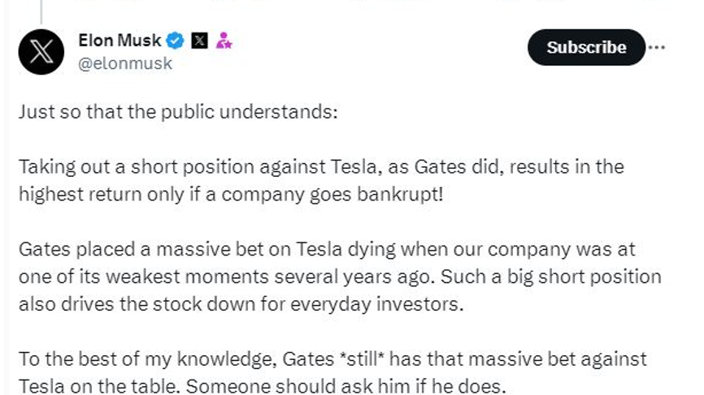Image resolution: width=704 pixels, height=395 pixels.
Task: Click the line starting 'one of its weakest moments'
Action: pos(340,277)
